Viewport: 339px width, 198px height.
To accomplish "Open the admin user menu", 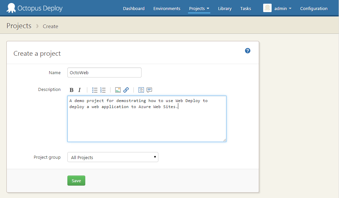I will click(x=277, y=9).
